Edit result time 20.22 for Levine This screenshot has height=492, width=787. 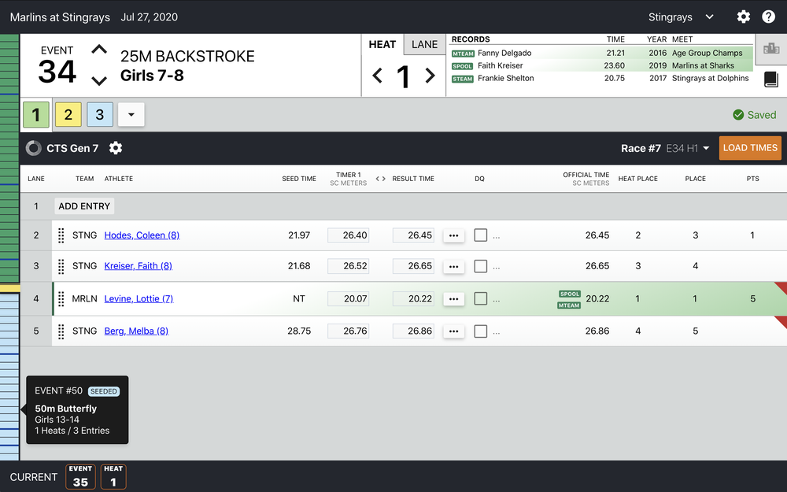point(414,298)
